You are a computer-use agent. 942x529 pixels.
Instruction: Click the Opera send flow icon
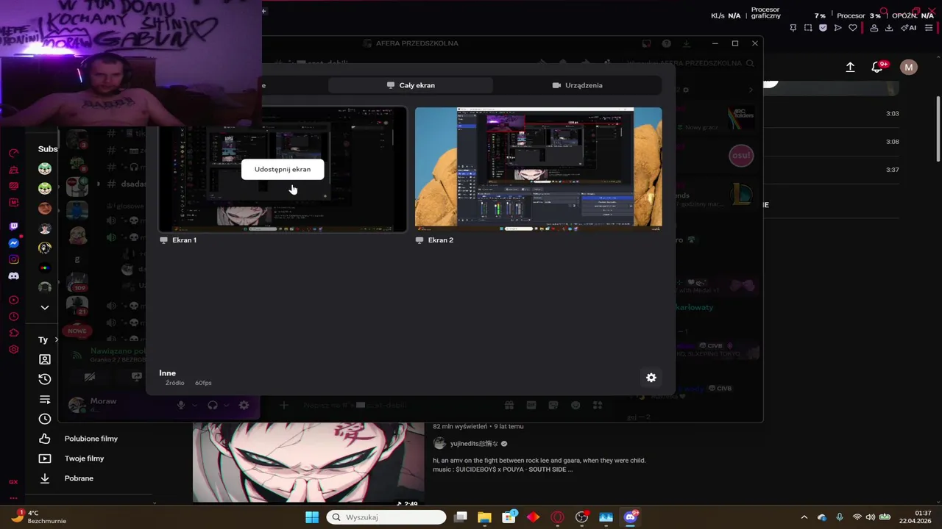coord(837,28)
